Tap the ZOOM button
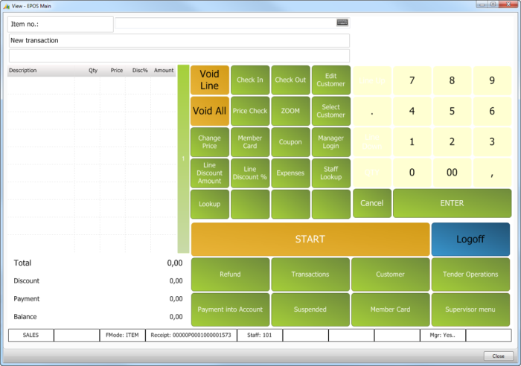521x366 pixels. 290,111
